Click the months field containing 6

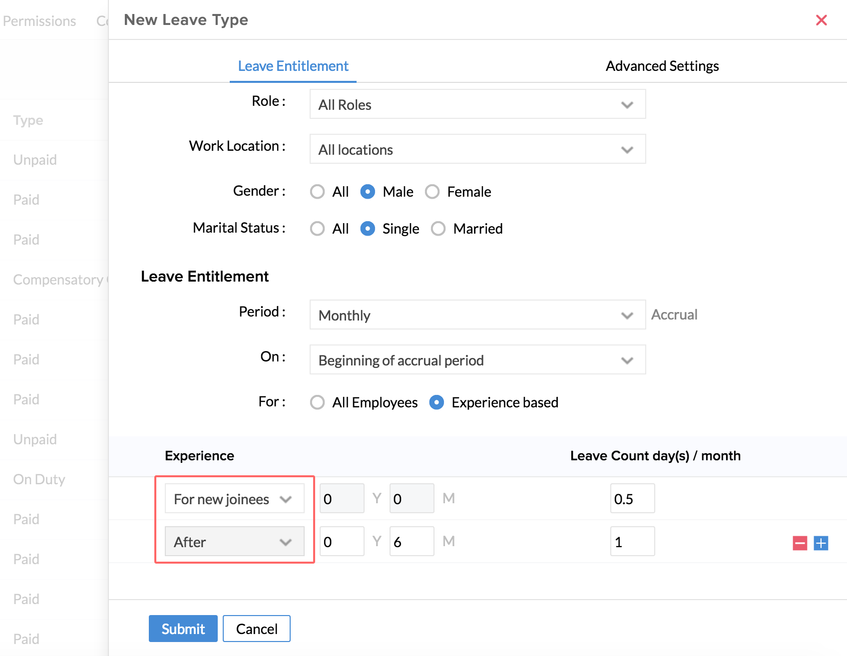click(x=411, y=542)
